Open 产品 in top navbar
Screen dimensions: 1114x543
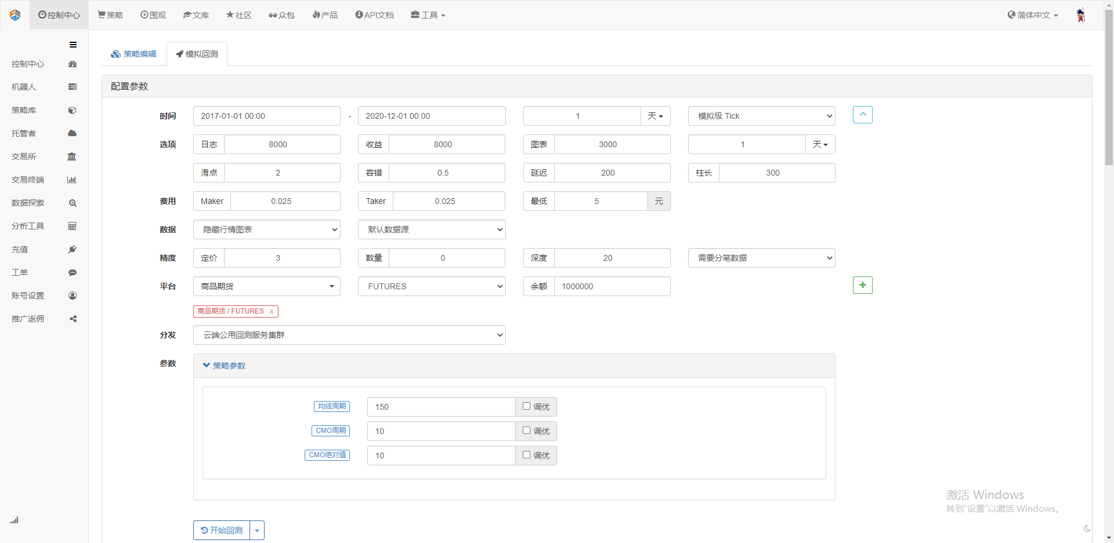pyautogui.click(x=325, y=15)
